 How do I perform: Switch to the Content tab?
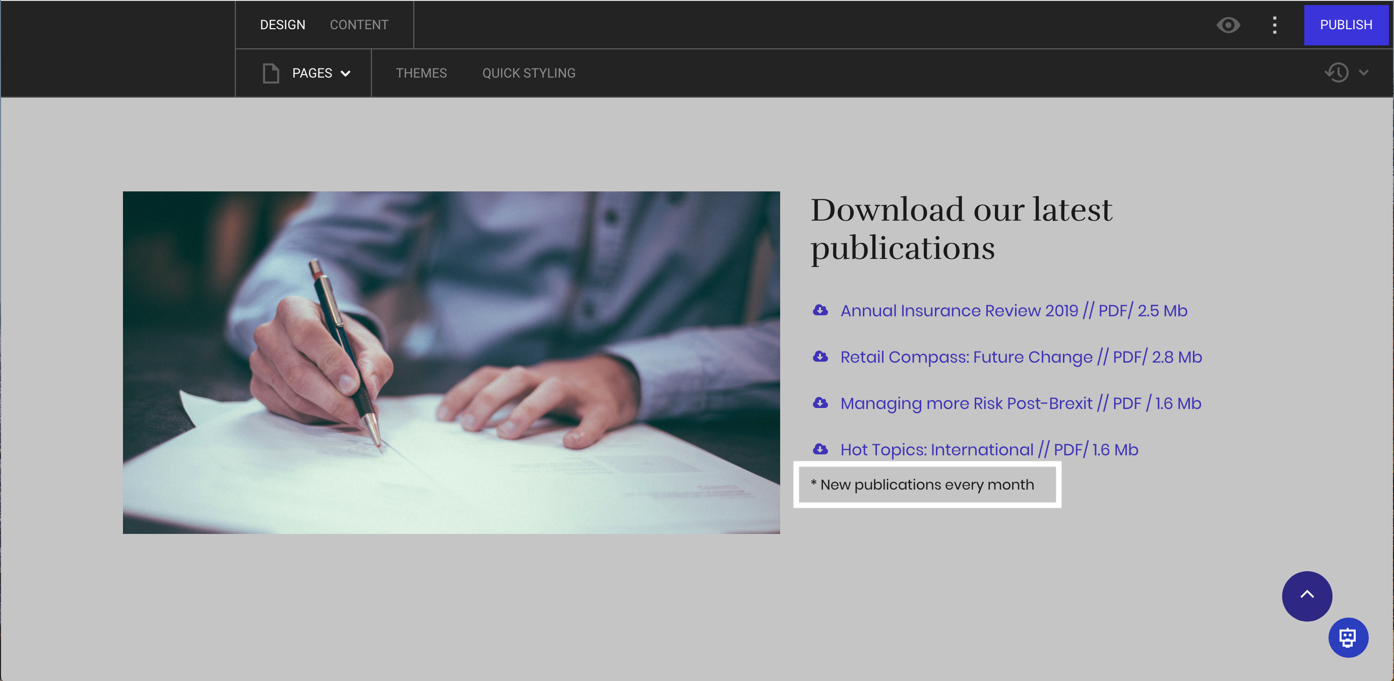(359, 24)
